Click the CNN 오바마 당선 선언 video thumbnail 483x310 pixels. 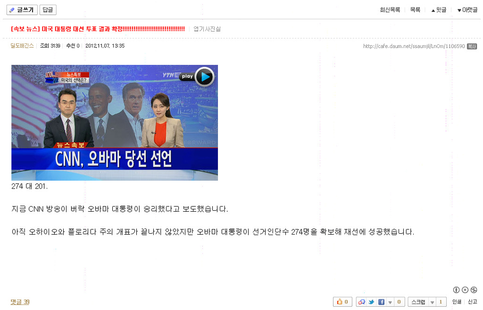point(115,123)
